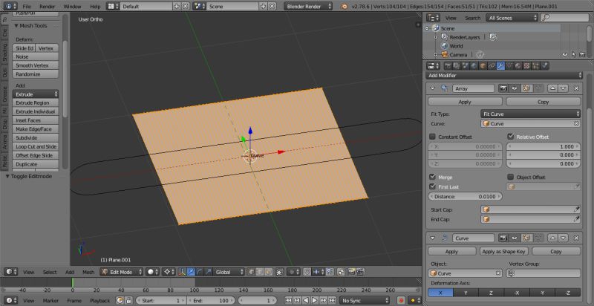Image resolution: width=594 pixels, height=306 pixels.
Task: Toggle Array modifier edit mode display icon
Action: point(526,88)
